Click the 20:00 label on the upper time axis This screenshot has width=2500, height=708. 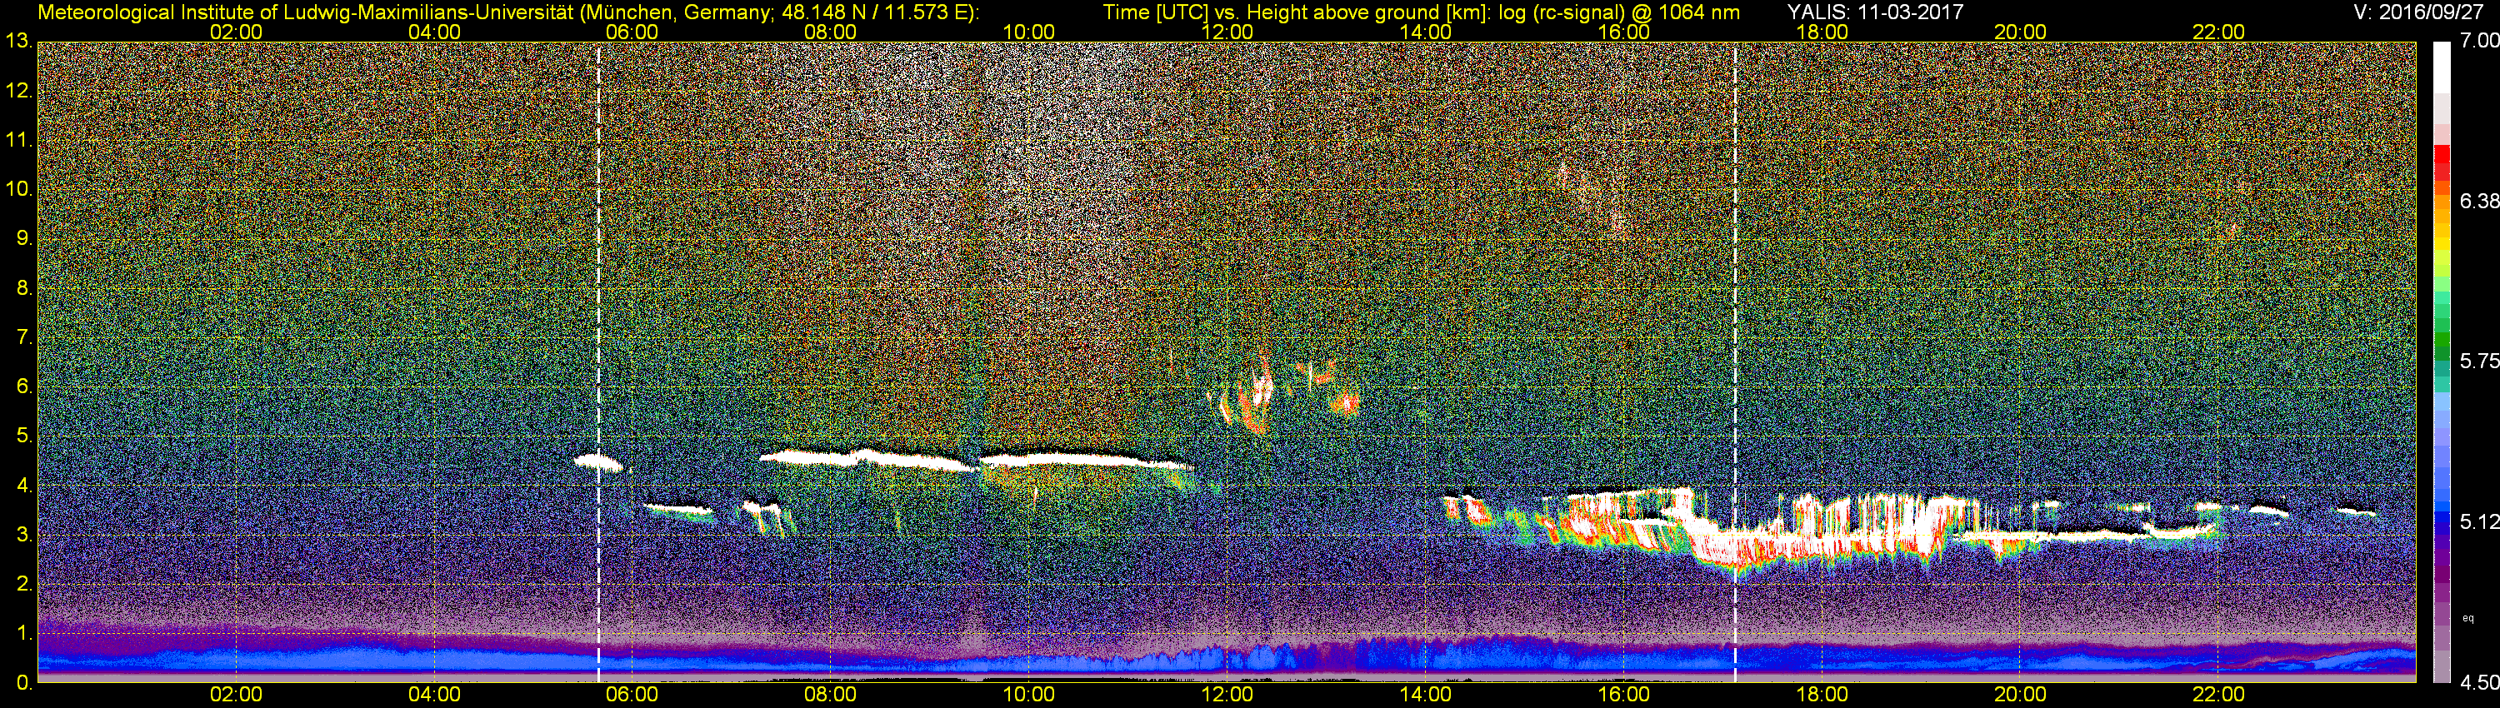(2021, 32)
